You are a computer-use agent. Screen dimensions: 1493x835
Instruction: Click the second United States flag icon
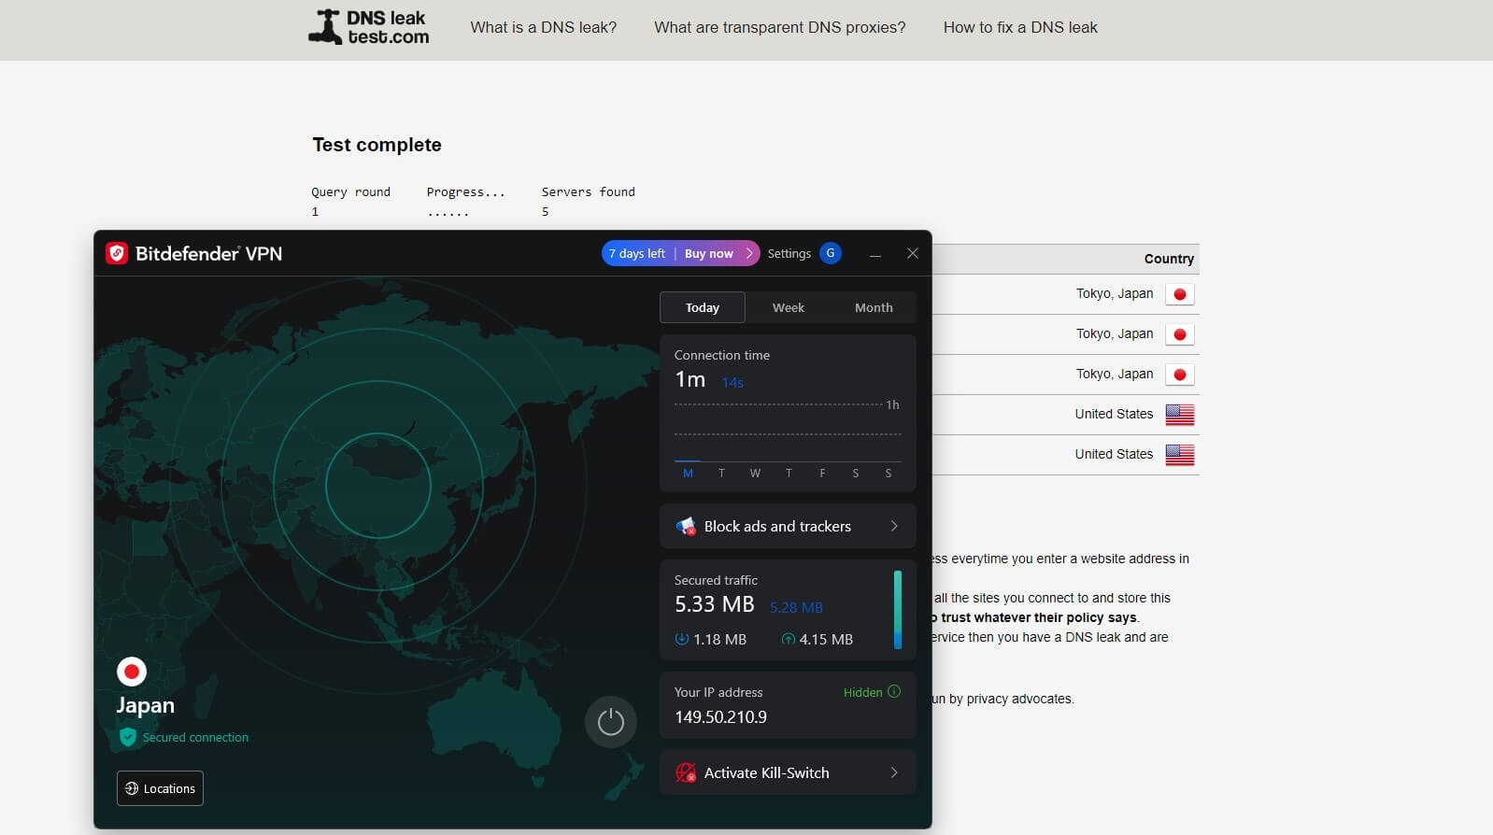[x=1180, y=455]
